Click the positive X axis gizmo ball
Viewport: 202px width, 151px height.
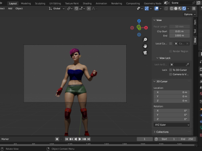click(146, 28)
